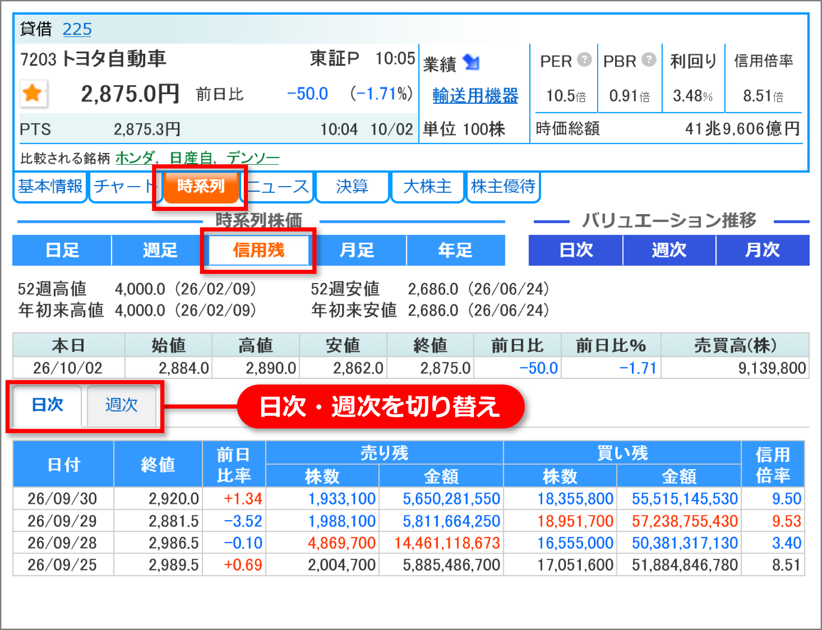Select 月次 under バリュエーション推移

(x=763, y=250)
